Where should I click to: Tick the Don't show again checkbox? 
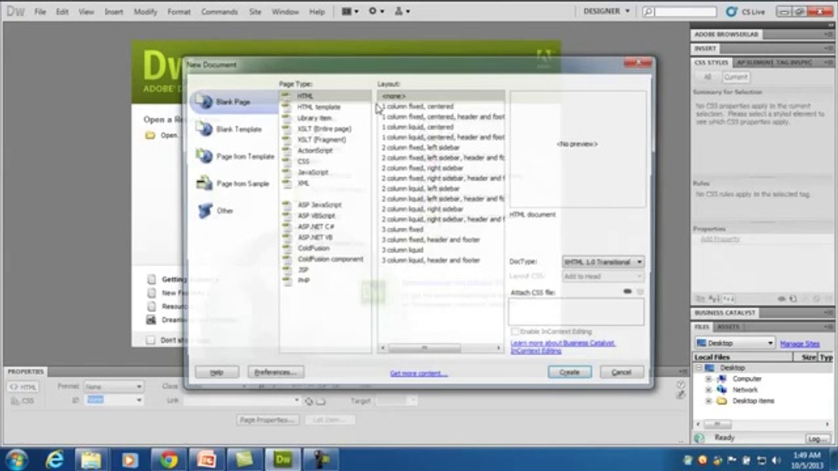point(151,340)
